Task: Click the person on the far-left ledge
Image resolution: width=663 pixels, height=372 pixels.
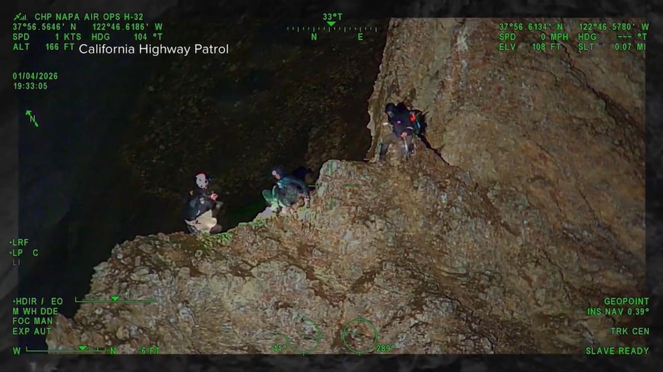Action: point(201,203)
